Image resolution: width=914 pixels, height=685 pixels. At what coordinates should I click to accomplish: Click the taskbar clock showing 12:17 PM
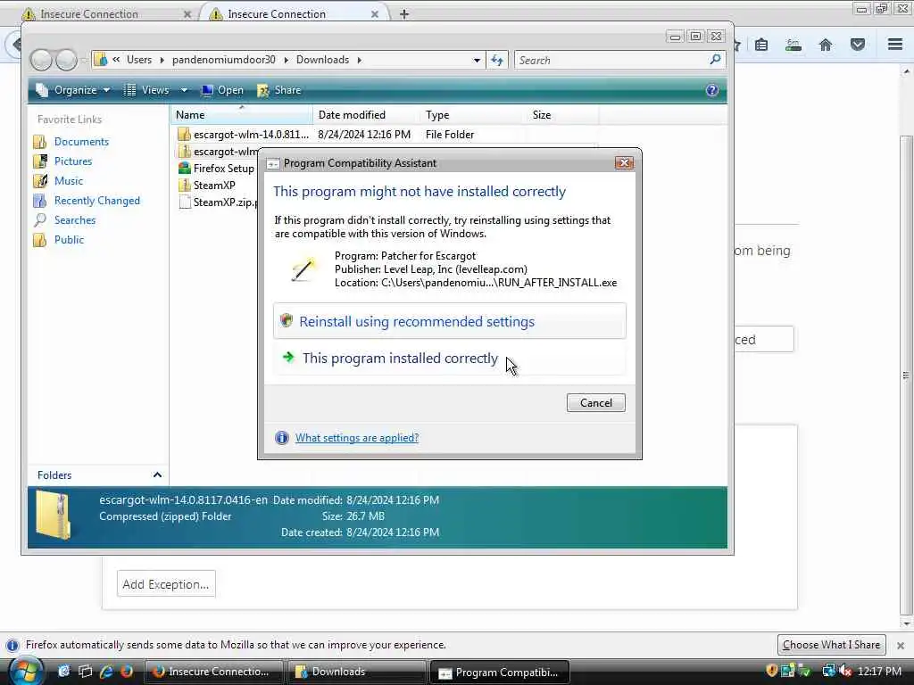(x=879, y=672)
